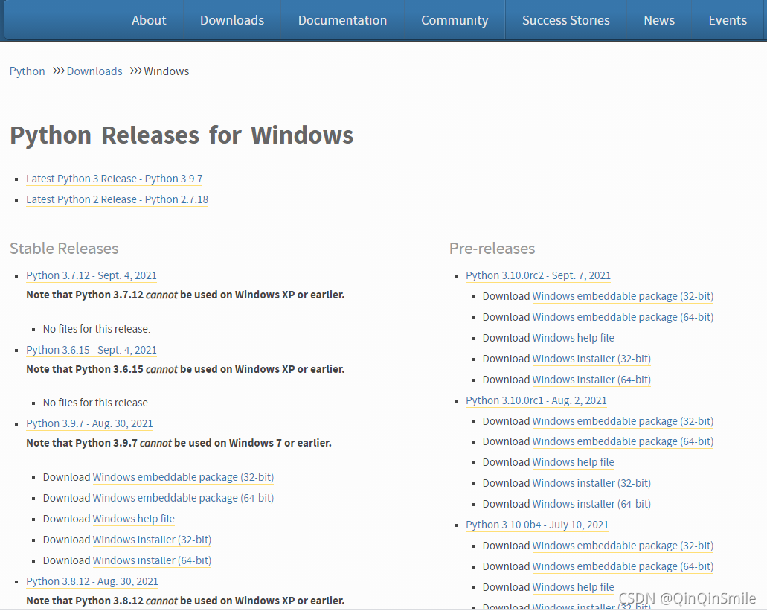Download 3.10.0rc1 Windows installer (32-bit)
The height and width of the screenshot is (614, 767).
[591, 483]
